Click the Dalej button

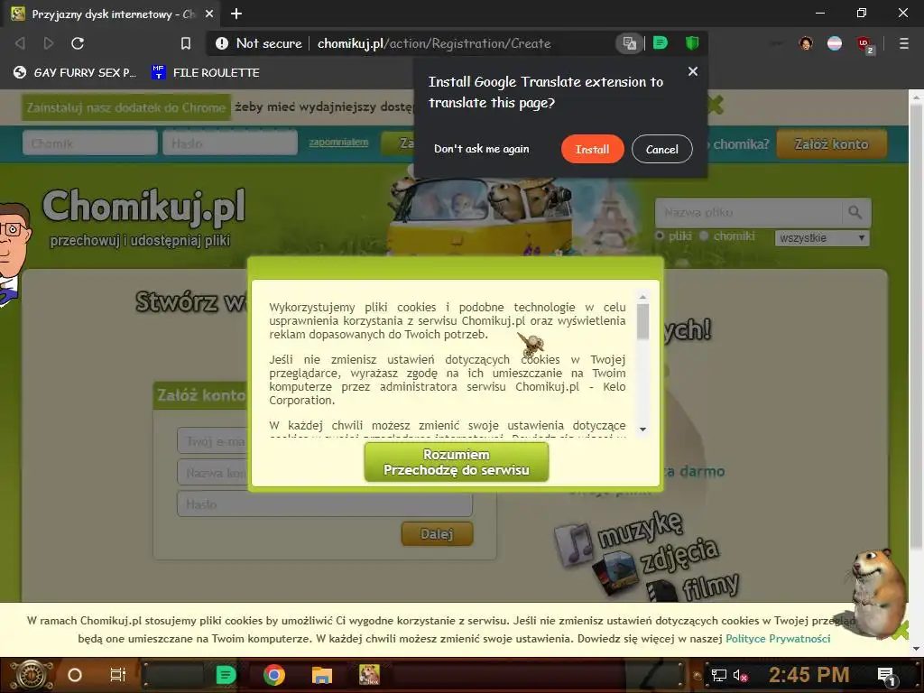[x=437, y=534]
